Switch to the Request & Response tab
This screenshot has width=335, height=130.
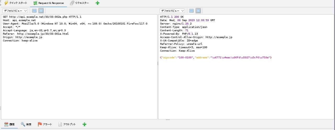(48, 3)
